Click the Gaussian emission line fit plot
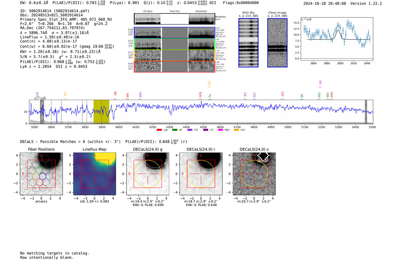The width and height of the screenshot is (402, 273). (x=337, y=39)
